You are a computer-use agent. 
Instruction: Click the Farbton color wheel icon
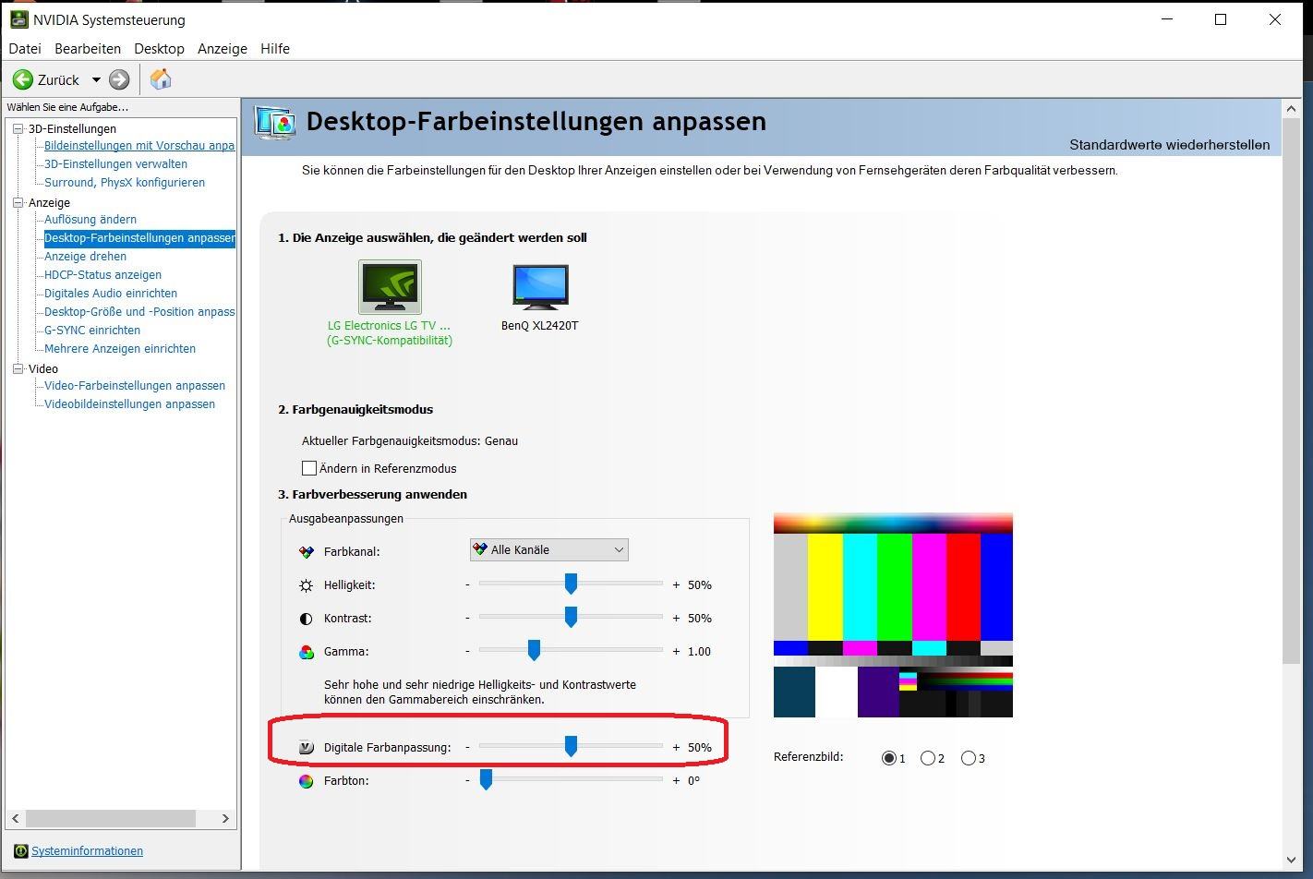(x=307, y=781)
